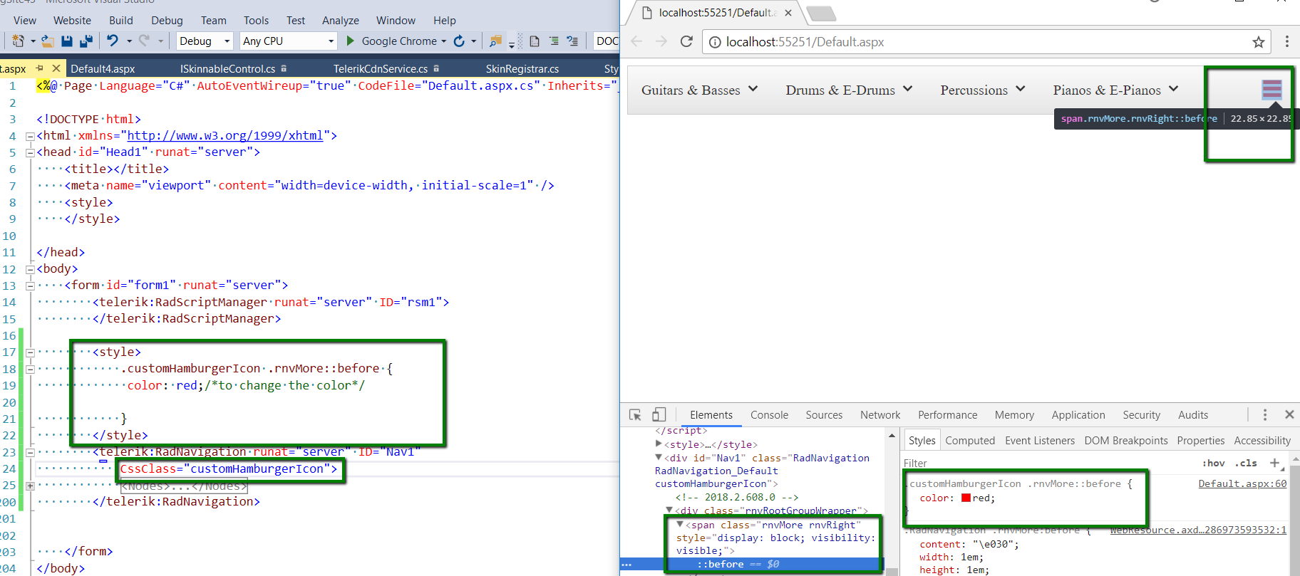Expand the collapsed Nodes region on line 25
The width and height of the screenshot is (1300, 576).
pyautogui.click(x=30, y=486)
